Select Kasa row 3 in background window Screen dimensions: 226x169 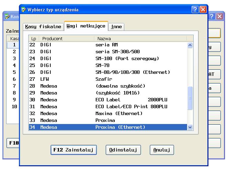[x=13, y=58]
